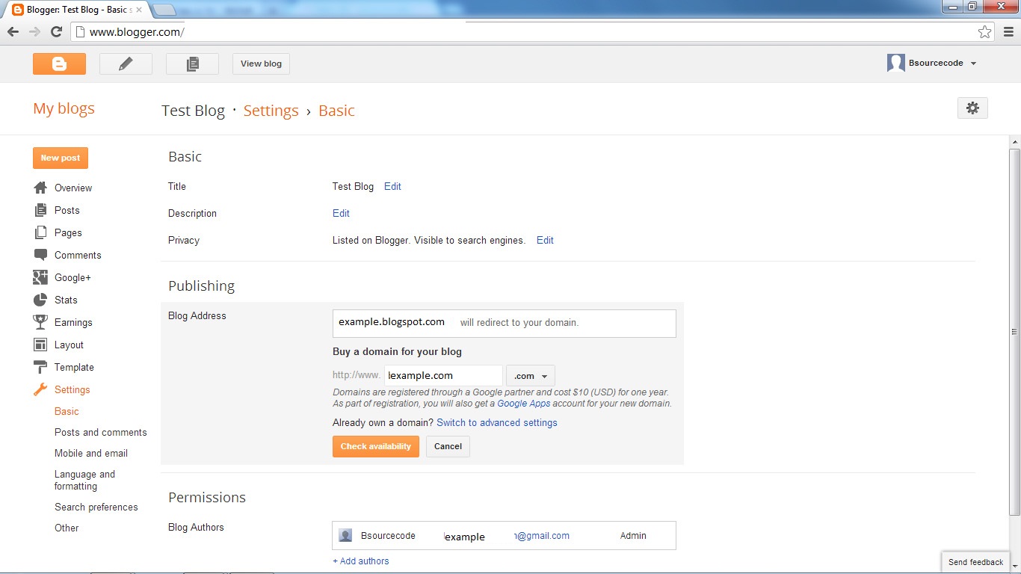Open the pencil new post editor icon
The height and width of the screenshot is (574, 1021).
(126, 64)
